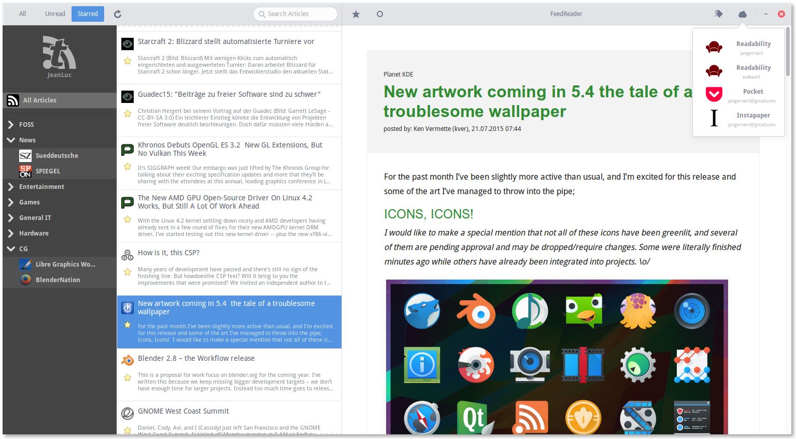
Task: Click the BlenderNation feed icon
Action: (25, 280)
